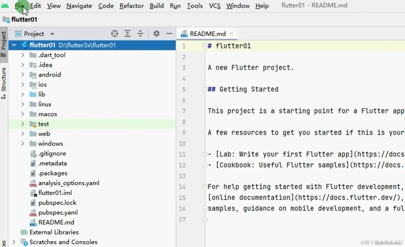Viewport: 405px width, 247px height.
Task: Expand the lib folder
Action: [x=23, y=94]
